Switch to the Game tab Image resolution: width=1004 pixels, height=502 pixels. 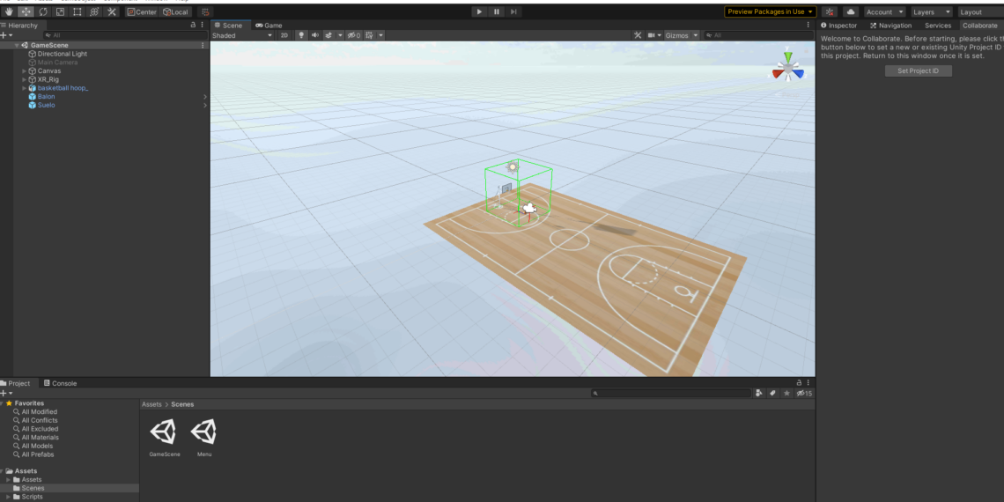pos(269,26)
